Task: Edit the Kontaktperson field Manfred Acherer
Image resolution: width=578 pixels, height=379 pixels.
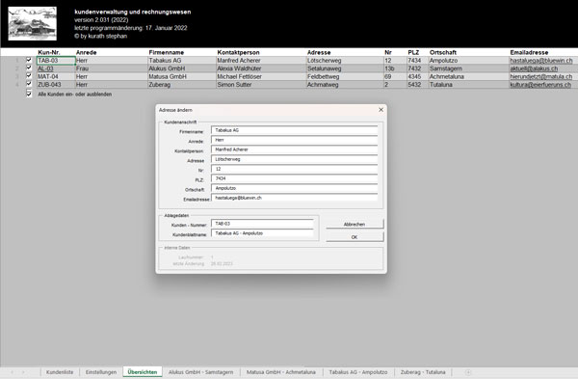Action: click(294, 149)
